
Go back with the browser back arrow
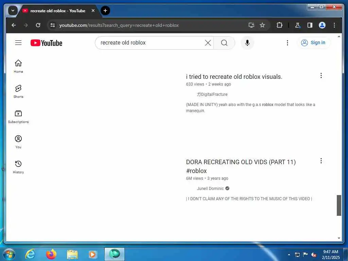[14, 25]
